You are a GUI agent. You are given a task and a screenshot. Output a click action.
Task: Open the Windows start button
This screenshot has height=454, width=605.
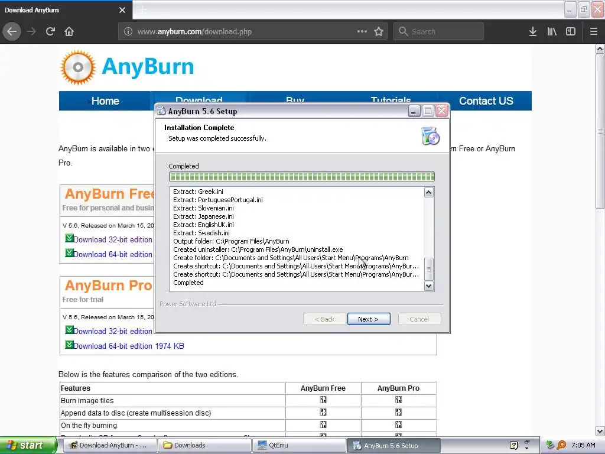[x=28, y=445]
